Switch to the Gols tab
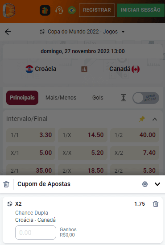165x245 pixels. pos(98,98)
